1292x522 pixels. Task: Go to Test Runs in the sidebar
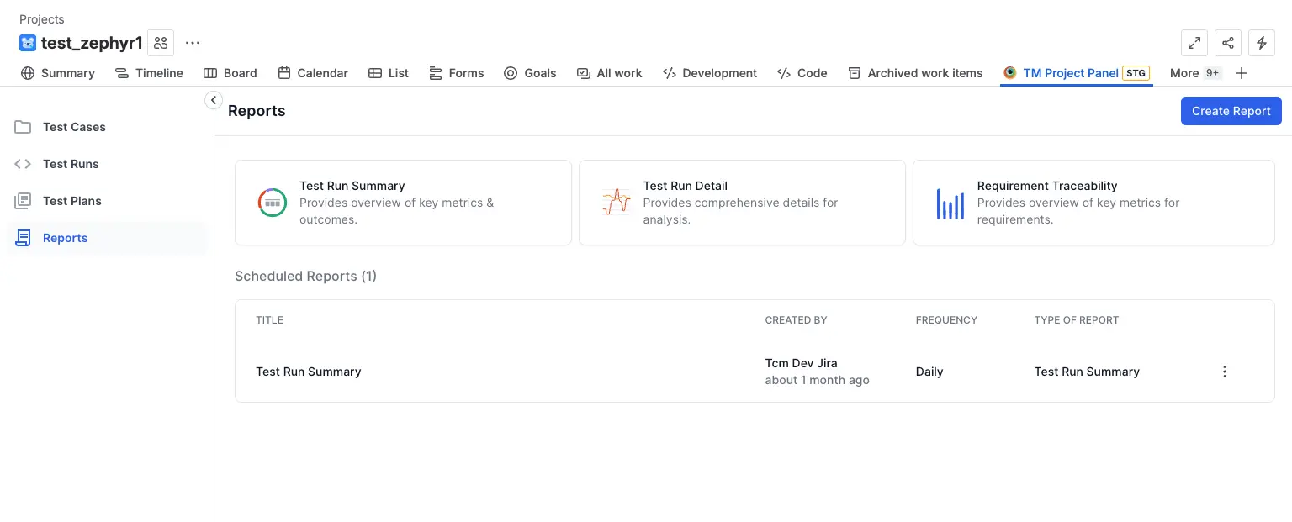(71, 164)
